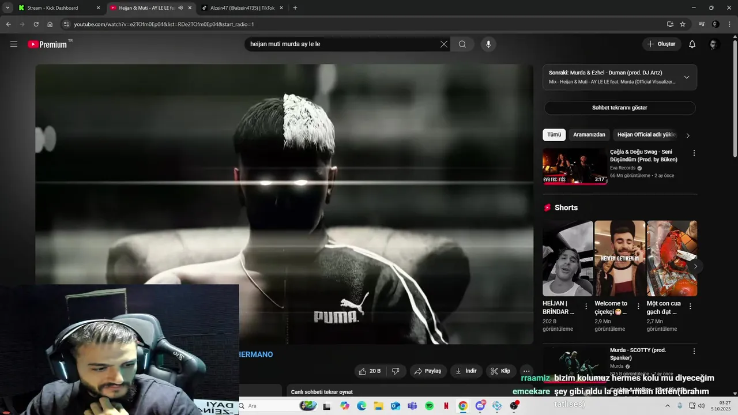Switch to the Alzein47 TikTok tab

pyautogui.click(x=242, y=8)
